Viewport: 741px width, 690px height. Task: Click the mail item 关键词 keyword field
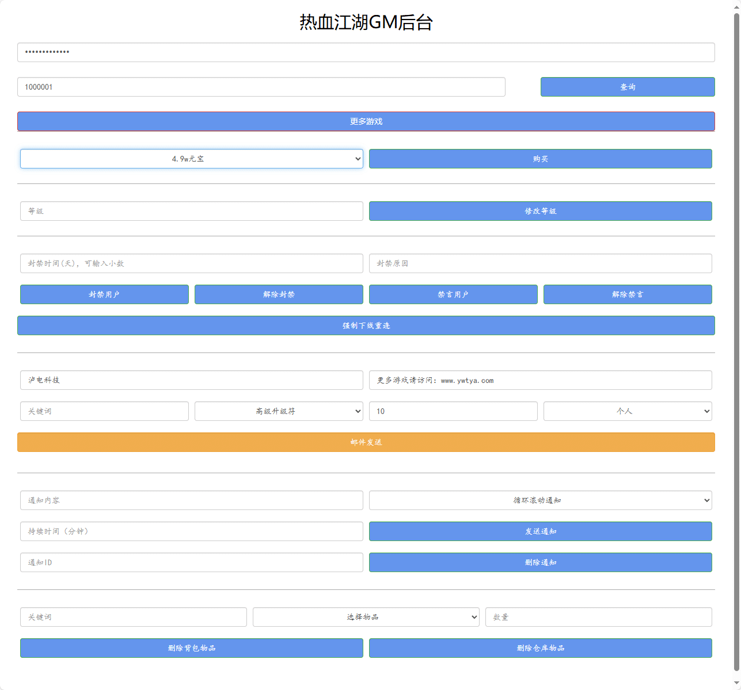pyautogui.click(x=104, y=411)
